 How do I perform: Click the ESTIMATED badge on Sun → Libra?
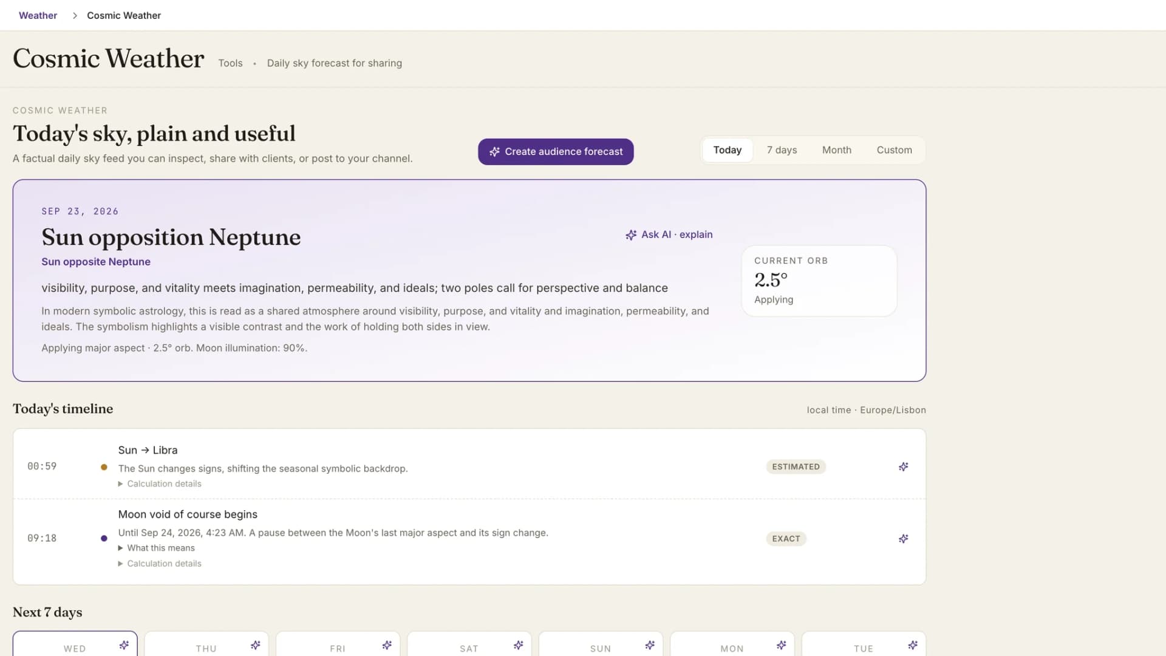(796, 467)
